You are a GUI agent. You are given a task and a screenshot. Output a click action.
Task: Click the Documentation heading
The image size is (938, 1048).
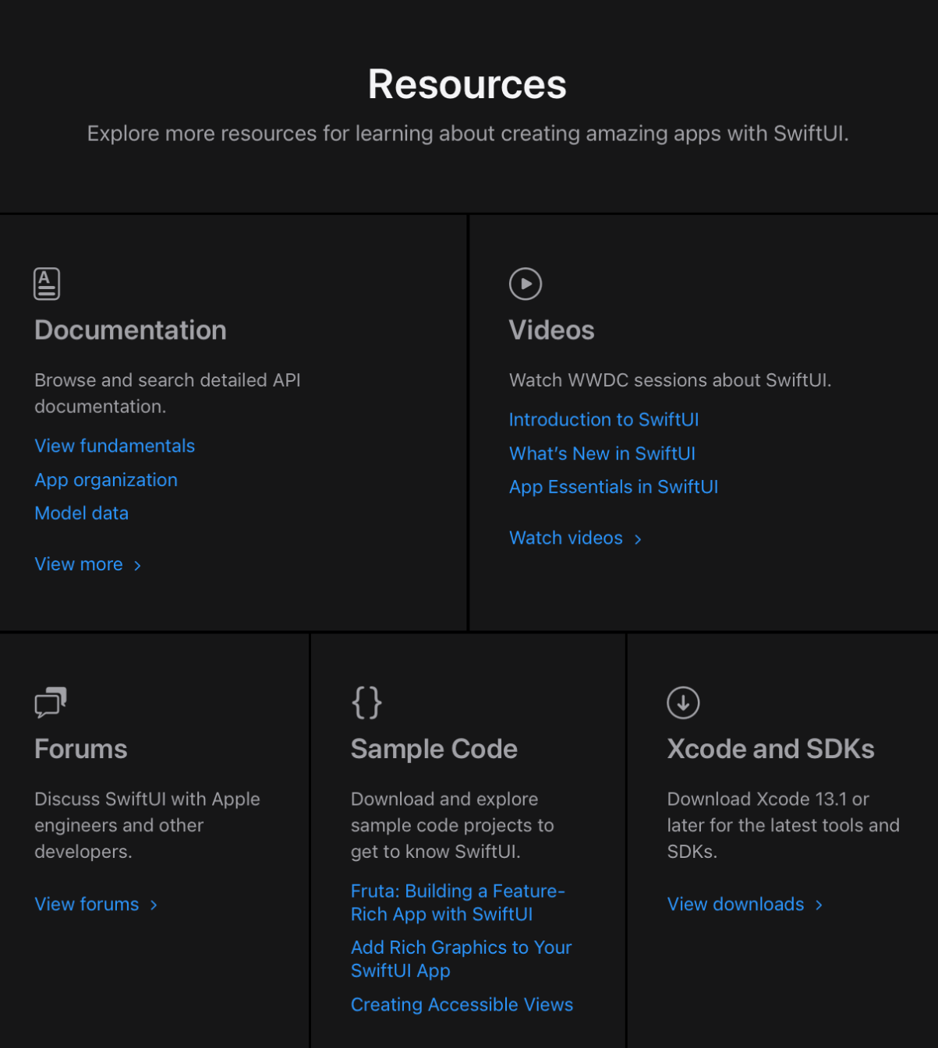pyautogui.click(x=131, y=330)
